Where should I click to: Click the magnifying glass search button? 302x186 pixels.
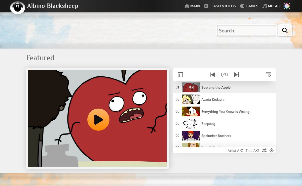(285, 30)
